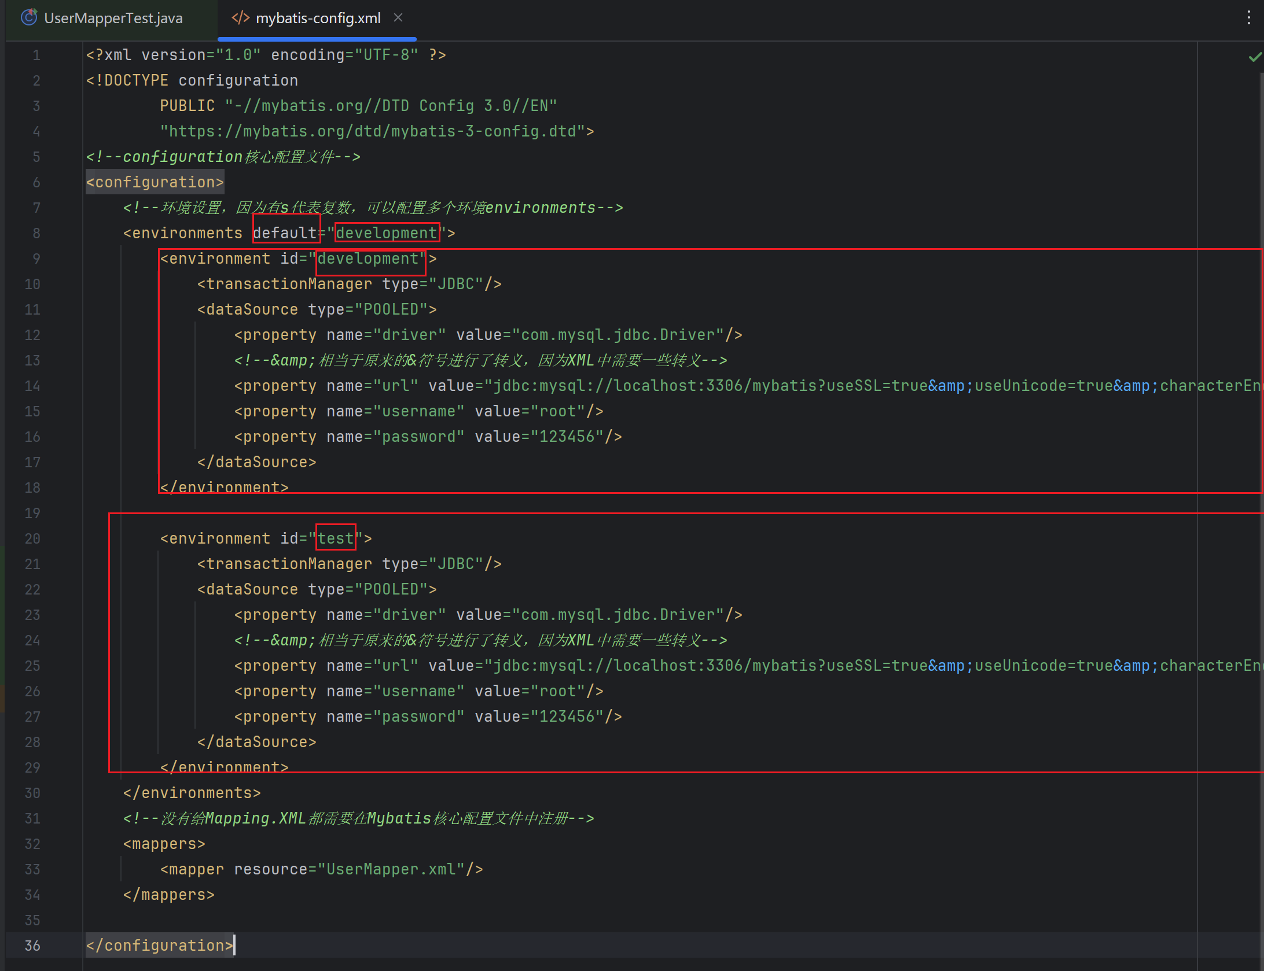Place cursor on the opening configuration tag

click(x=155, y=182)
